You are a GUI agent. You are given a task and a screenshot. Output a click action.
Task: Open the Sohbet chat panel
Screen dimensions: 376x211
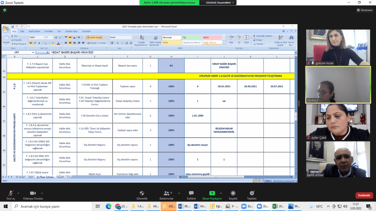click(x=191, y=193)
